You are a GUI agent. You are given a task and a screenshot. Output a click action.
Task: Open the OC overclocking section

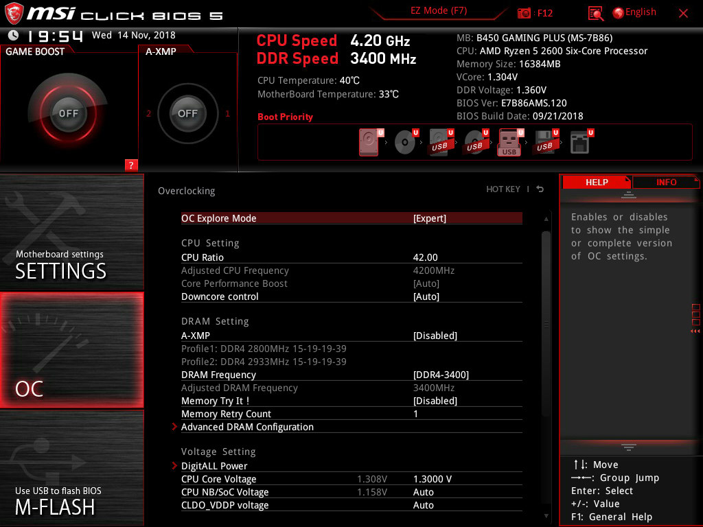(71, 351)
